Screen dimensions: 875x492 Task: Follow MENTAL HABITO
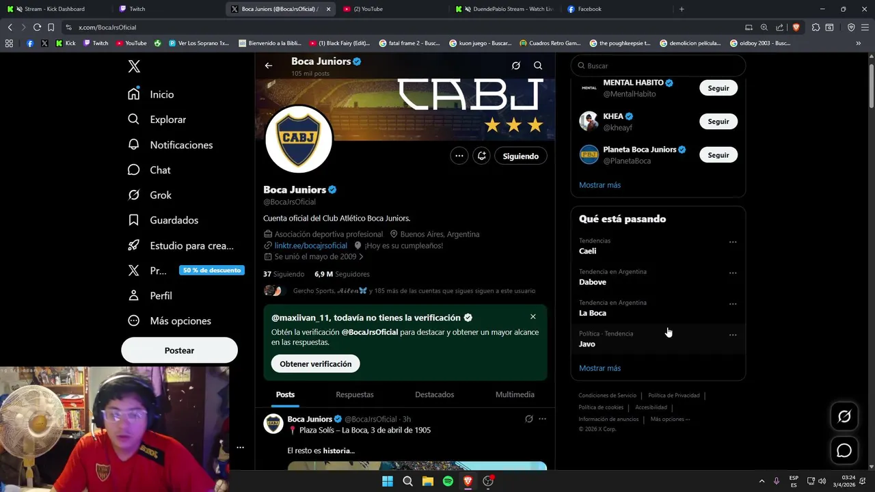point(718,88)
